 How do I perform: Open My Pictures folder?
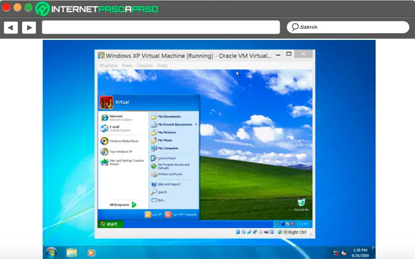tap(163, 133)
